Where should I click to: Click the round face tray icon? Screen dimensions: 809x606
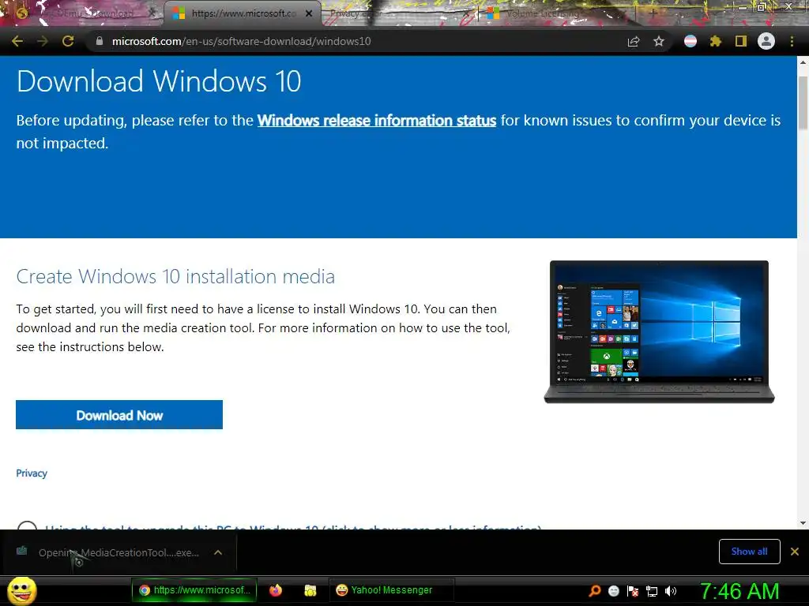point(613,591)
